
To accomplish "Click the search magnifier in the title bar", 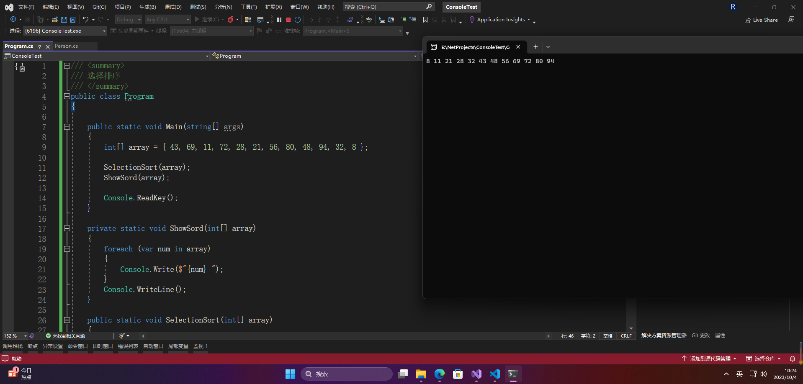I will pyautogui.click(x=429, y=7).
